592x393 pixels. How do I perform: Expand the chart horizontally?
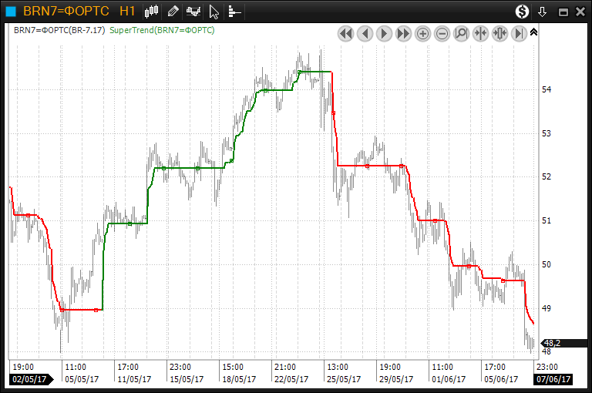(499, 33)
